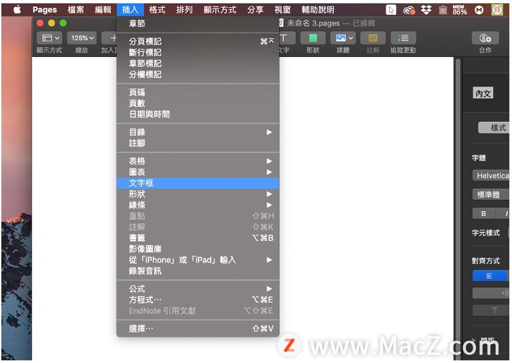The height and width of the screenshot is (363, 512).
Task: Choose 章節標記 menu item
Action: [x=198, y=64]
